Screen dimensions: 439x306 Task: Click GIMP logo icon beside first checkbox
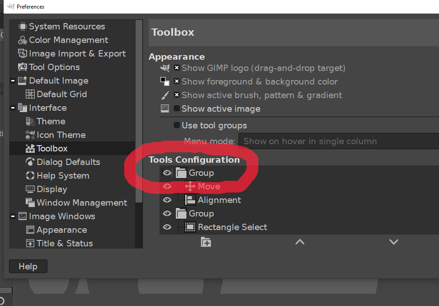coord(165,67)
